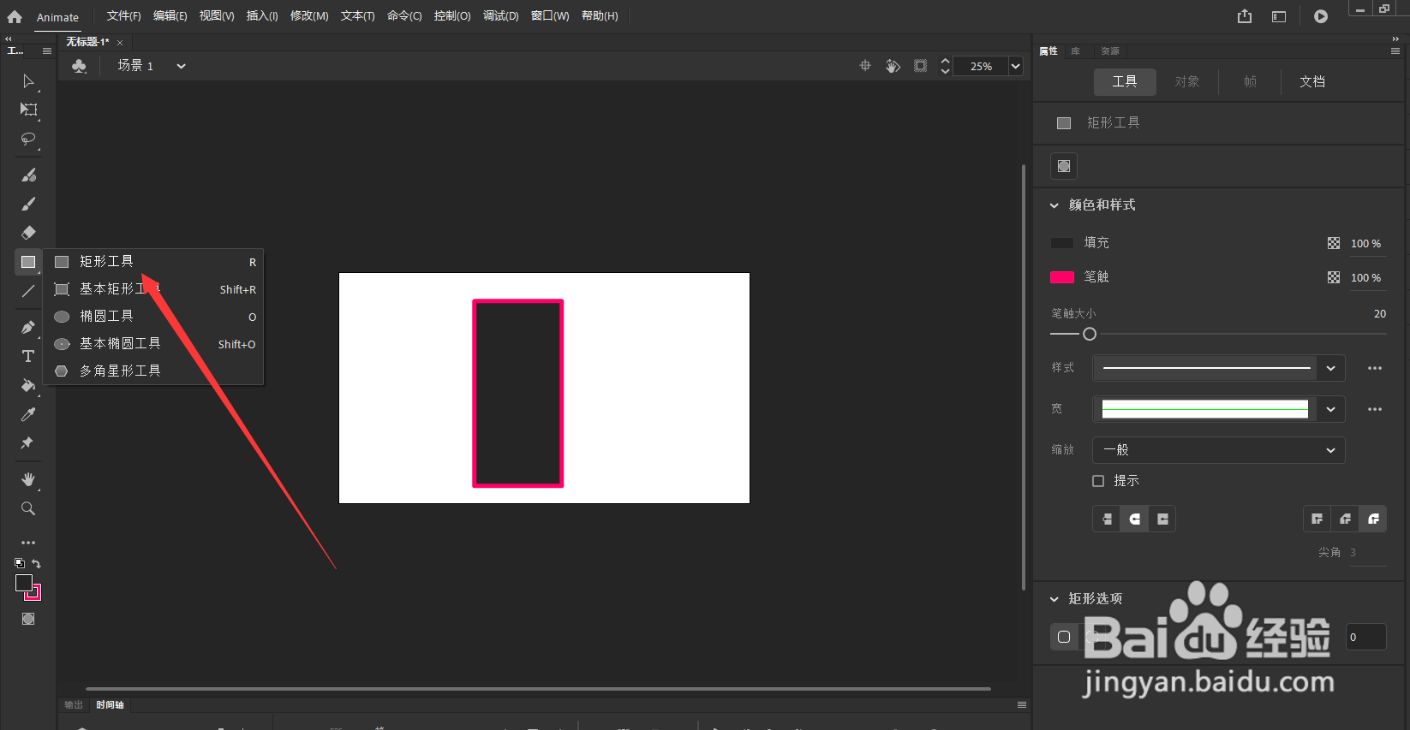Screen dimensions: 1410x730
Task: Toggle object drawing mode in properties
Action: [1064, 166]
